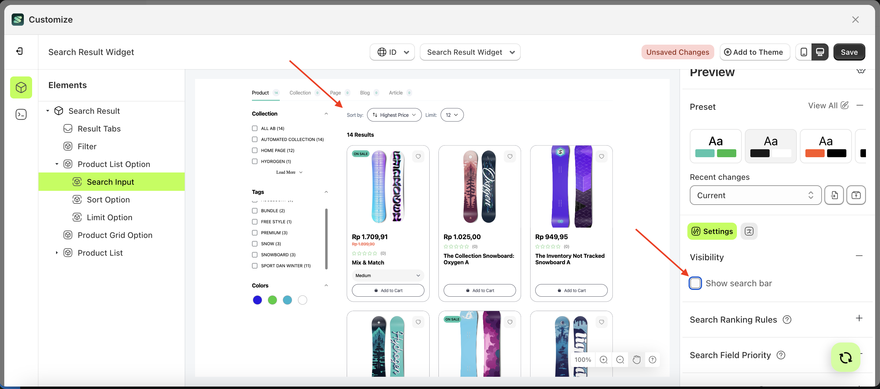Select the blue color swatch filter
Screen dimensions: 880x389
[257, 300]
